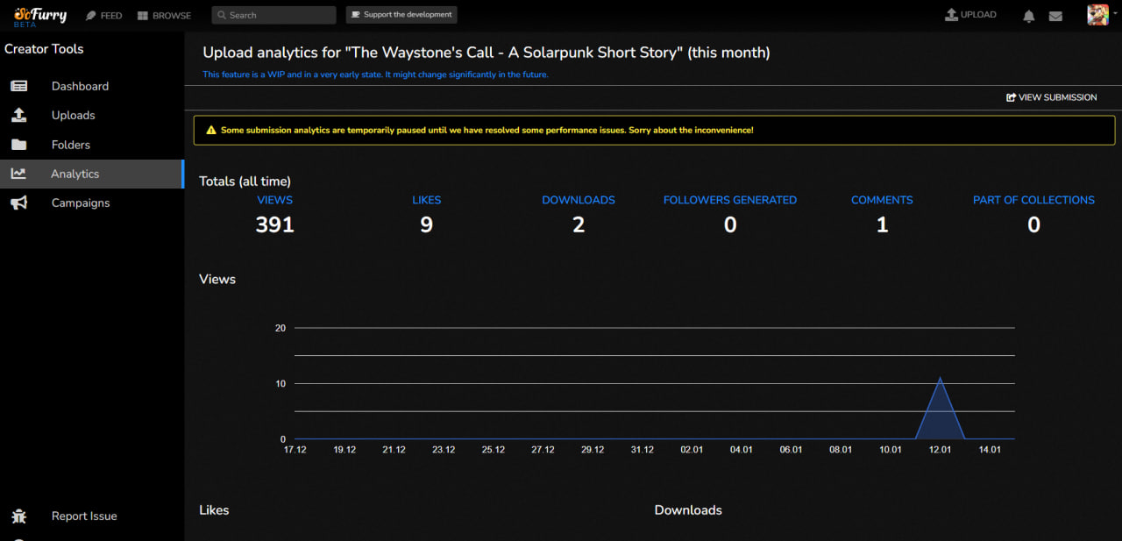Click the Dashboard sidebar icon
The width and height of the screenshot is (1122, 541).
[18, 86]
